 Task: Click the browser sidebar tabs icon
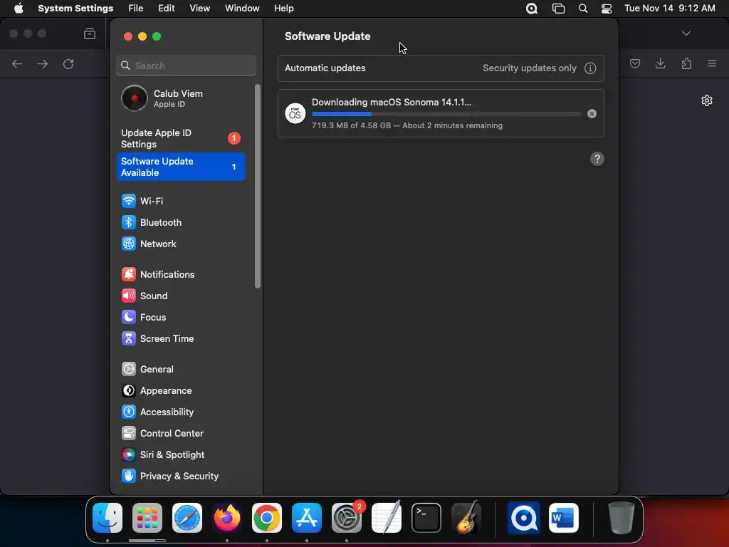click(90, 33)
